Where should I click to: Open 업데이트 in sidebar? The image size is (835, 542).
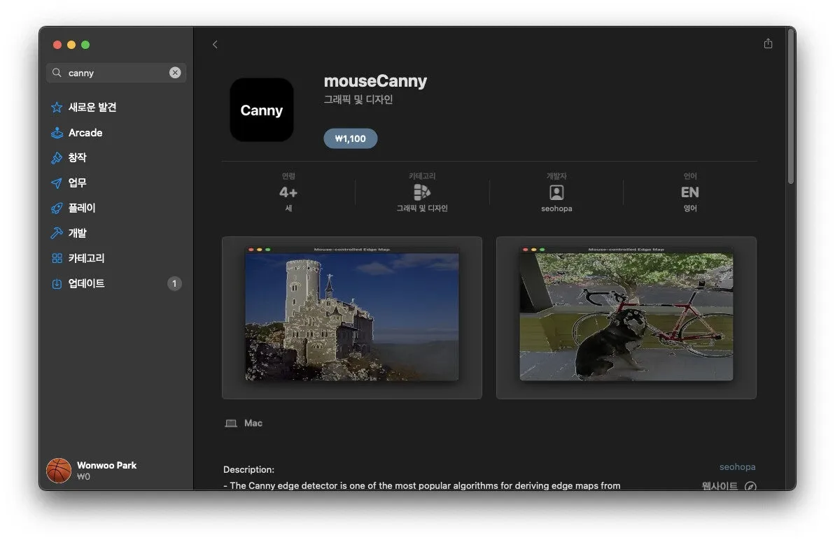pyautogui.click(x=116, y=283)
